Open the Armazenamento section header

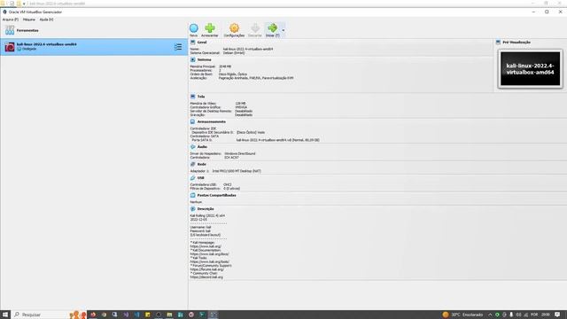[211, 122]
